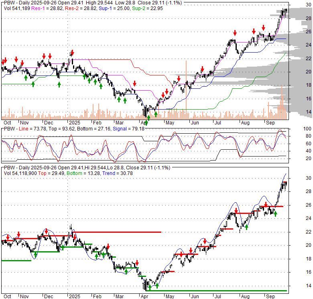Viewport: 313px width, 299px height.
Task: Select the blue 'Signal = 79.18' label
Action: click(x=128, y=129)
